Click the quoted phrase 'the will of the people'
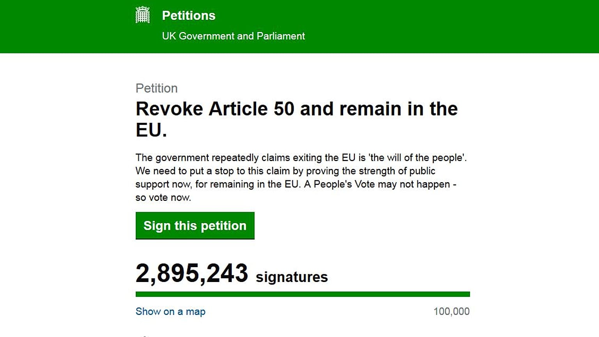 tap(416, 158)
